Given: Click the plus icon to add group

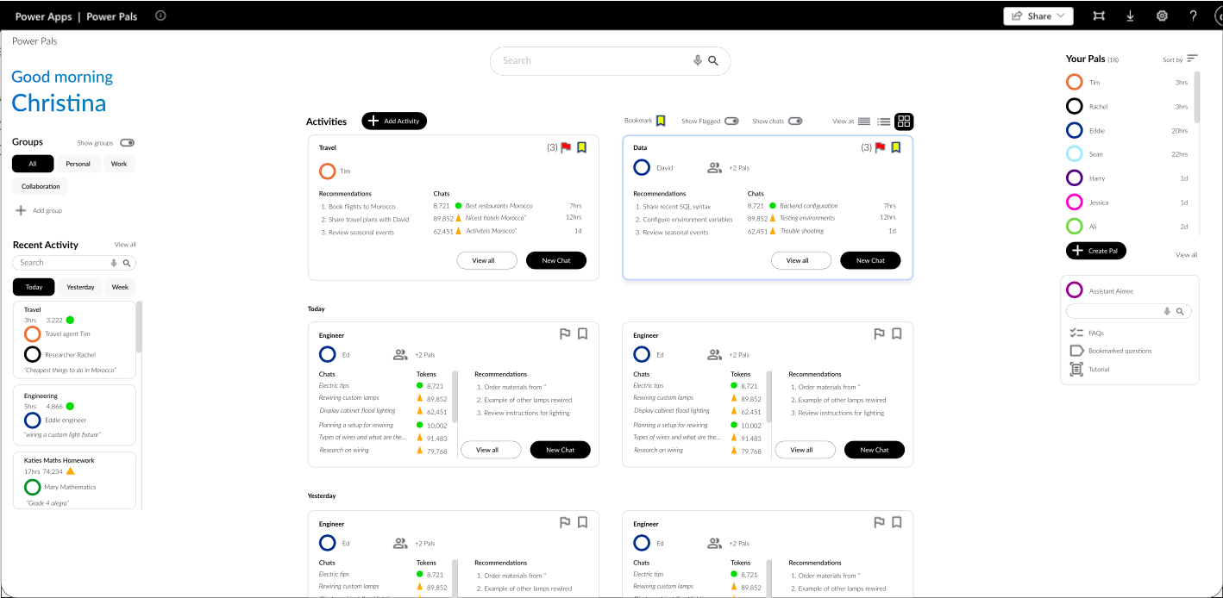Looking at the screenshot, I should pyautogui.click(x=21, y=210).
